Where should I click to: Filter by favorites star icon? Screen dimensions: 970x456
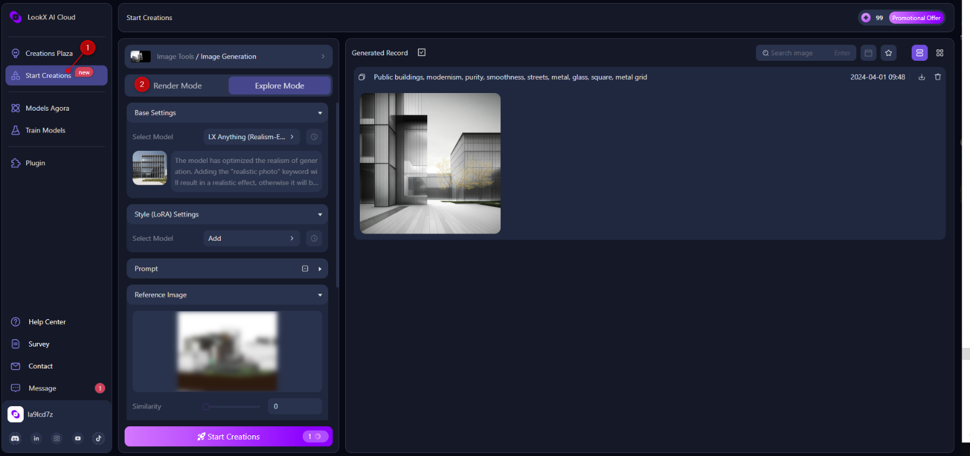pos(889,53)
